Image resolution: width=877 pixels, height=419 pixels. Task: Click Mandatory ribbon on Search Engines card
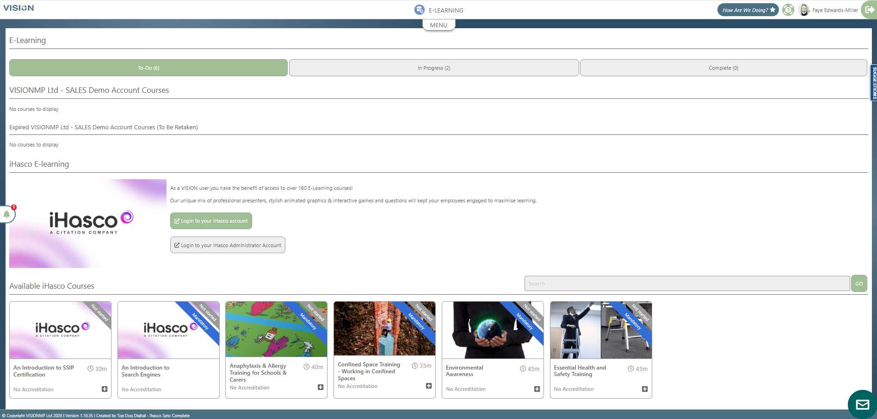pos(200,321)
